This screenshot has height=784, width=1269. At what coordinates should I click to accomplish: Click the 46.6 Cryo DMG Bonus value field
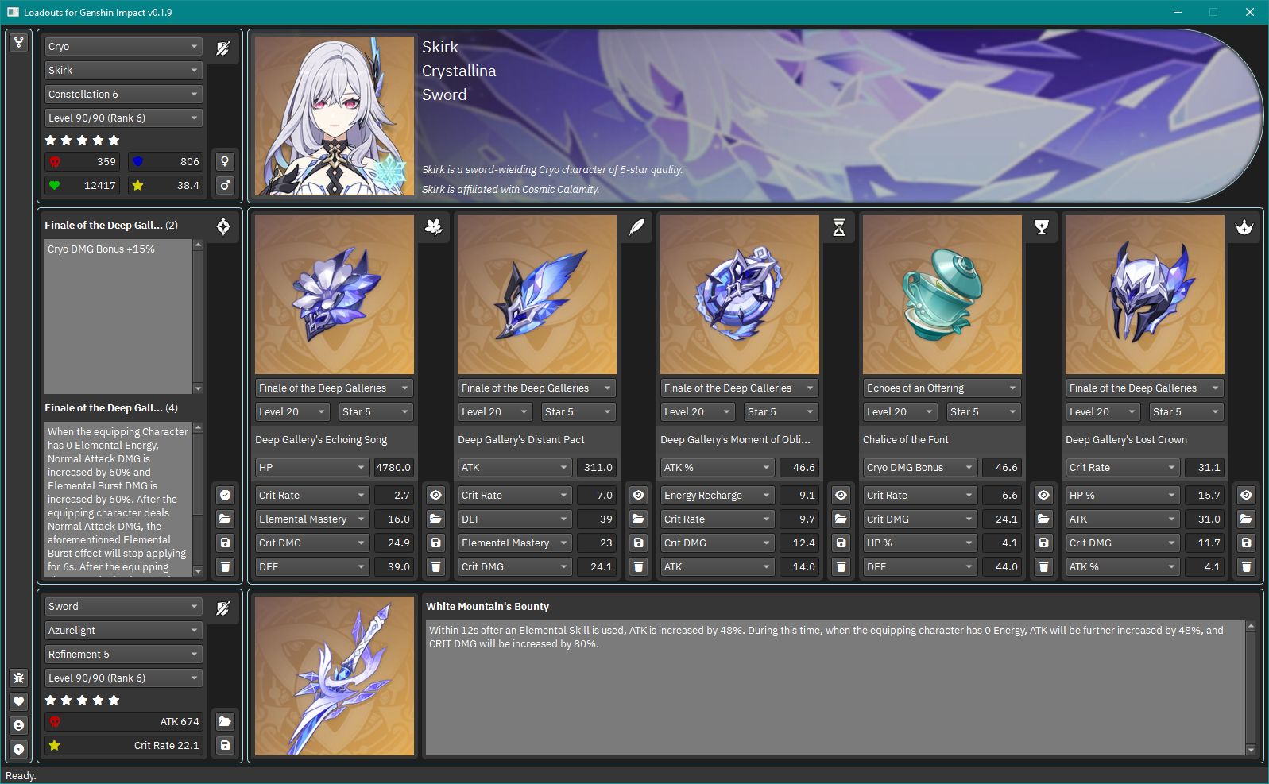(x=1001, y=468)
